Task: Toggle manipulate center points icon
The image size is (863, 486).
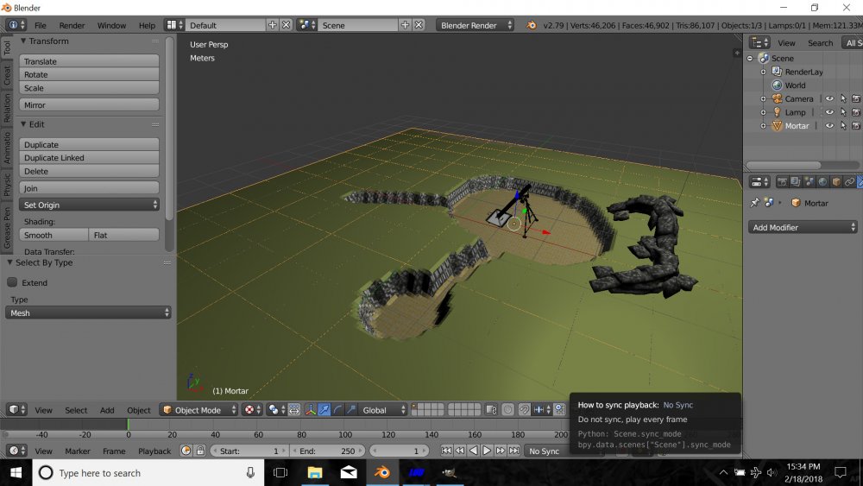Action: (x=294, y=409)
